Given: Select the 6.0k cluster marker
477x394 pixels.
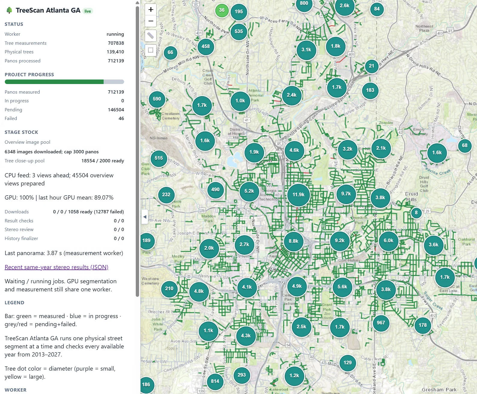Looking at the screenshot, I should 388,241.
